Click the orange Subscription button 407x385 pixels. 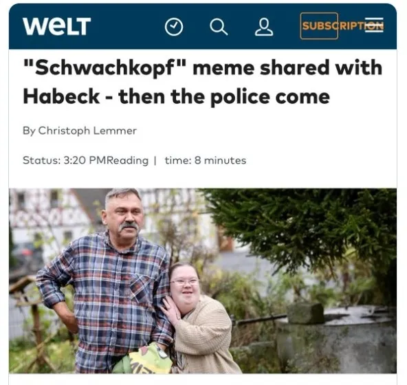319,25
